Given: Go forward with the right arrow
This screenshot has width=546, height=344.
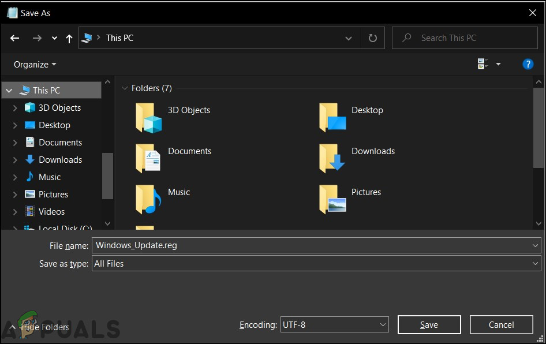Looking at the screenshot, I should 37,38.
